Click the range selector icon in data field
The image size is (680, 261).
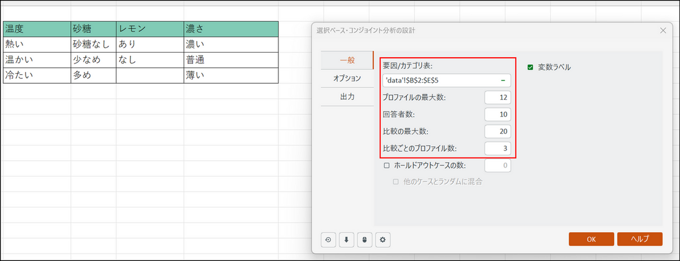[503, 80]
